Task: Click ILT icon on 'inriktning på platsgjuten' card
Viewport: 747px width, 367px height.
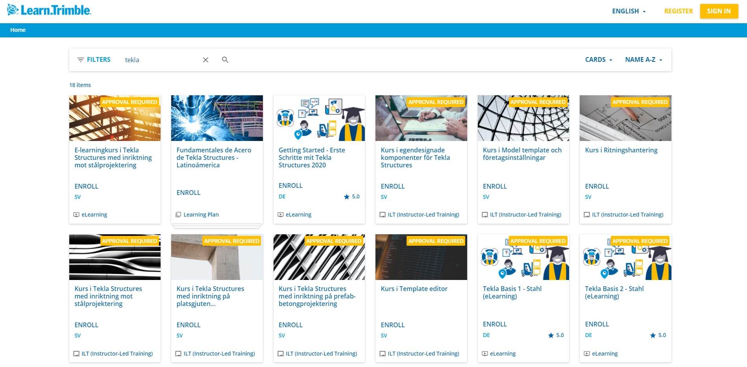Action: pyautogui.click(x=178, y=354)
